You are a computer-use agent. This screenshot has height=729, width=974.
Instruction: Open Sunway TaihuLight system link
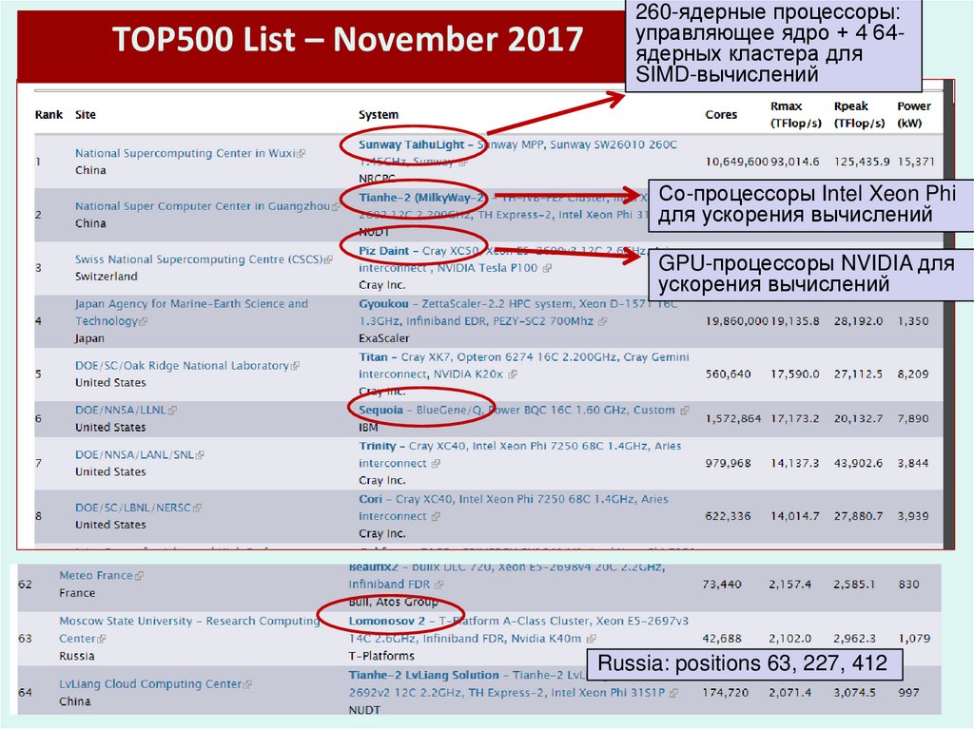pos(411,144)
